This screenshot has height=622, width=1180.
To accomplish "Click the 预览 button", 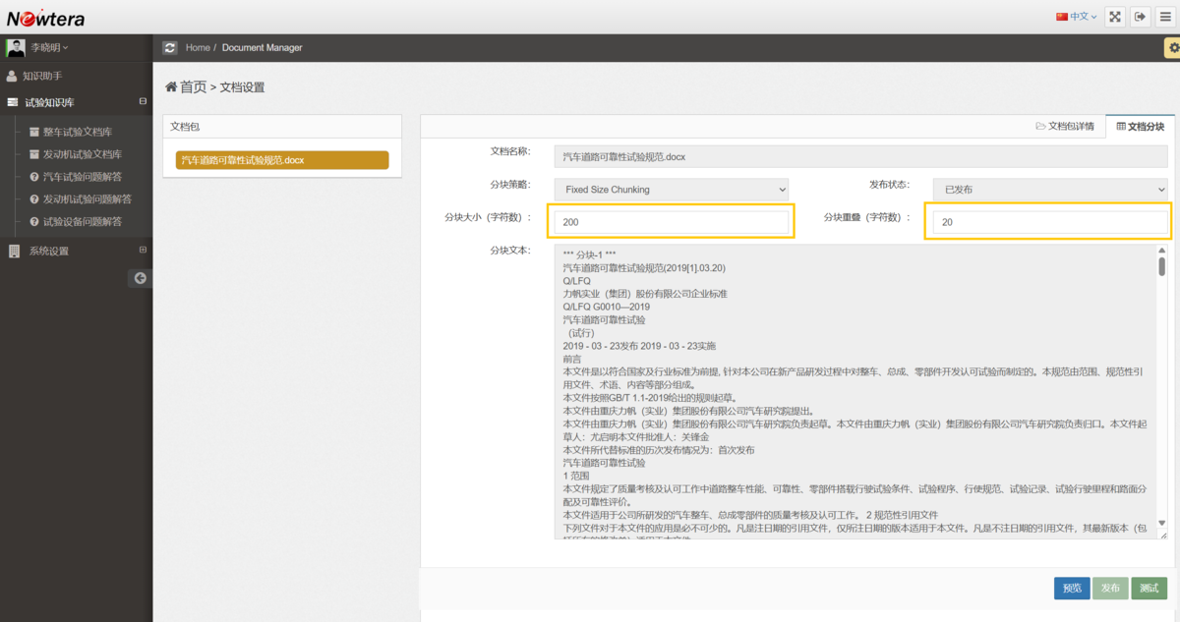I will point(1072,588).
